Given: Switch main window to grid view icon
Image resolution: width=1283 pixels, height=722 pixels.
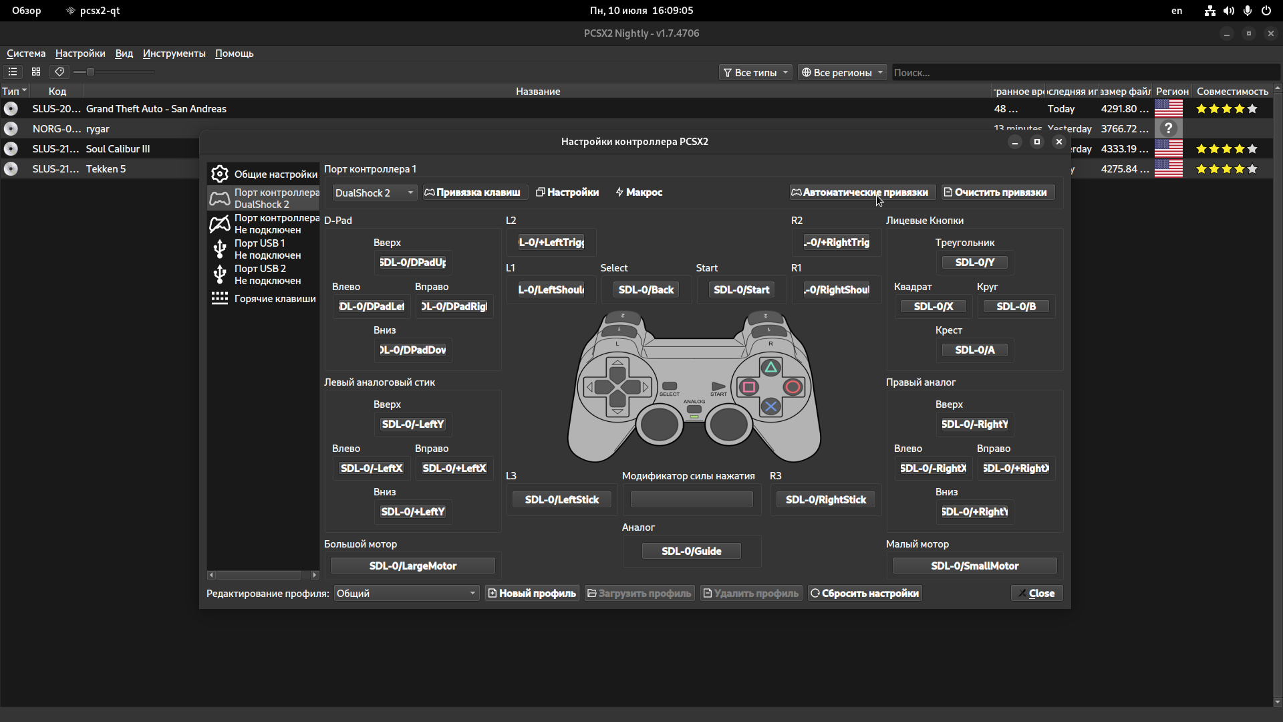Looking at the screenshot, I should [x=36, y=72].
